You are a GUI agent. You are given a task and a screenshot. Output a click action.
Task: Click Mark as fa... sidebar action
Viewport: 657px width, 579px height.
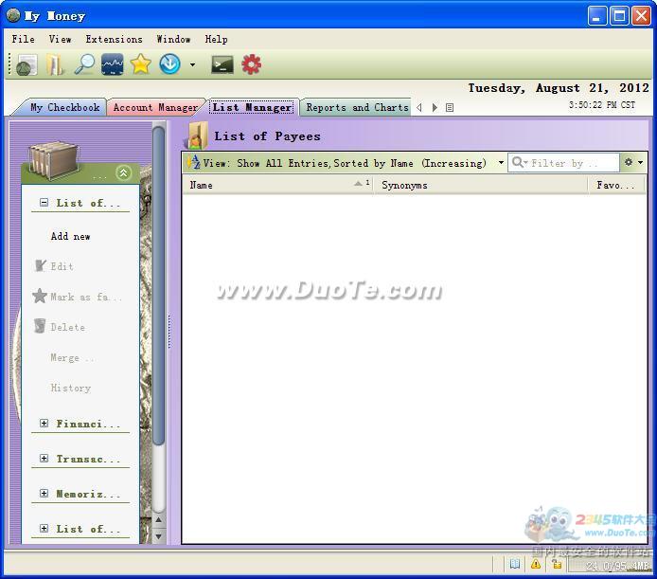78,297
